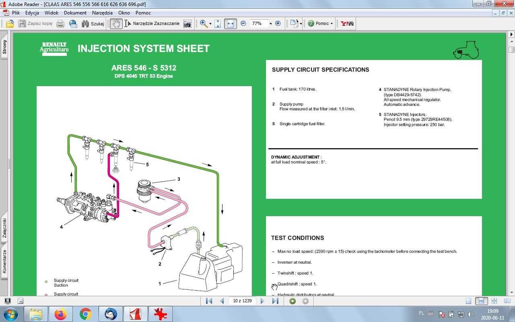Go to previous view green arrow

[293, 301]
